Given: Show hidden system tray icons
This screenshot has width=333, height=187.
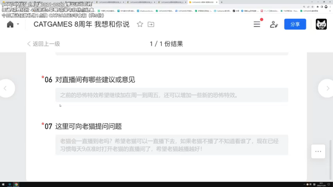Looking at the screenshot, I should pyautogui.click(x=304, y=185).
